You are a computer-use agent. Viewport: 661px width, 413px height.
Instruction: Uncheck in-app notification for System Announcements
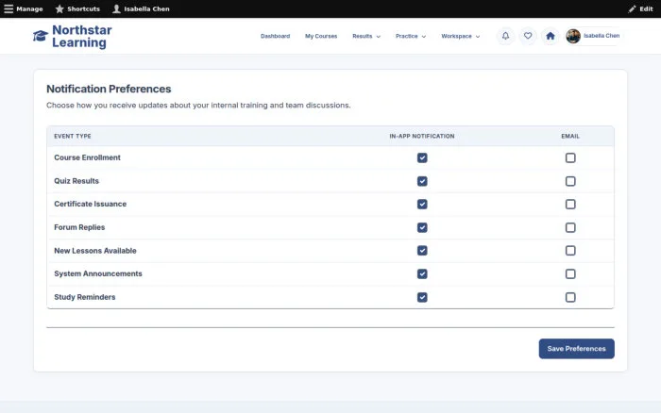pyautogui.click(x=422, y=273)
